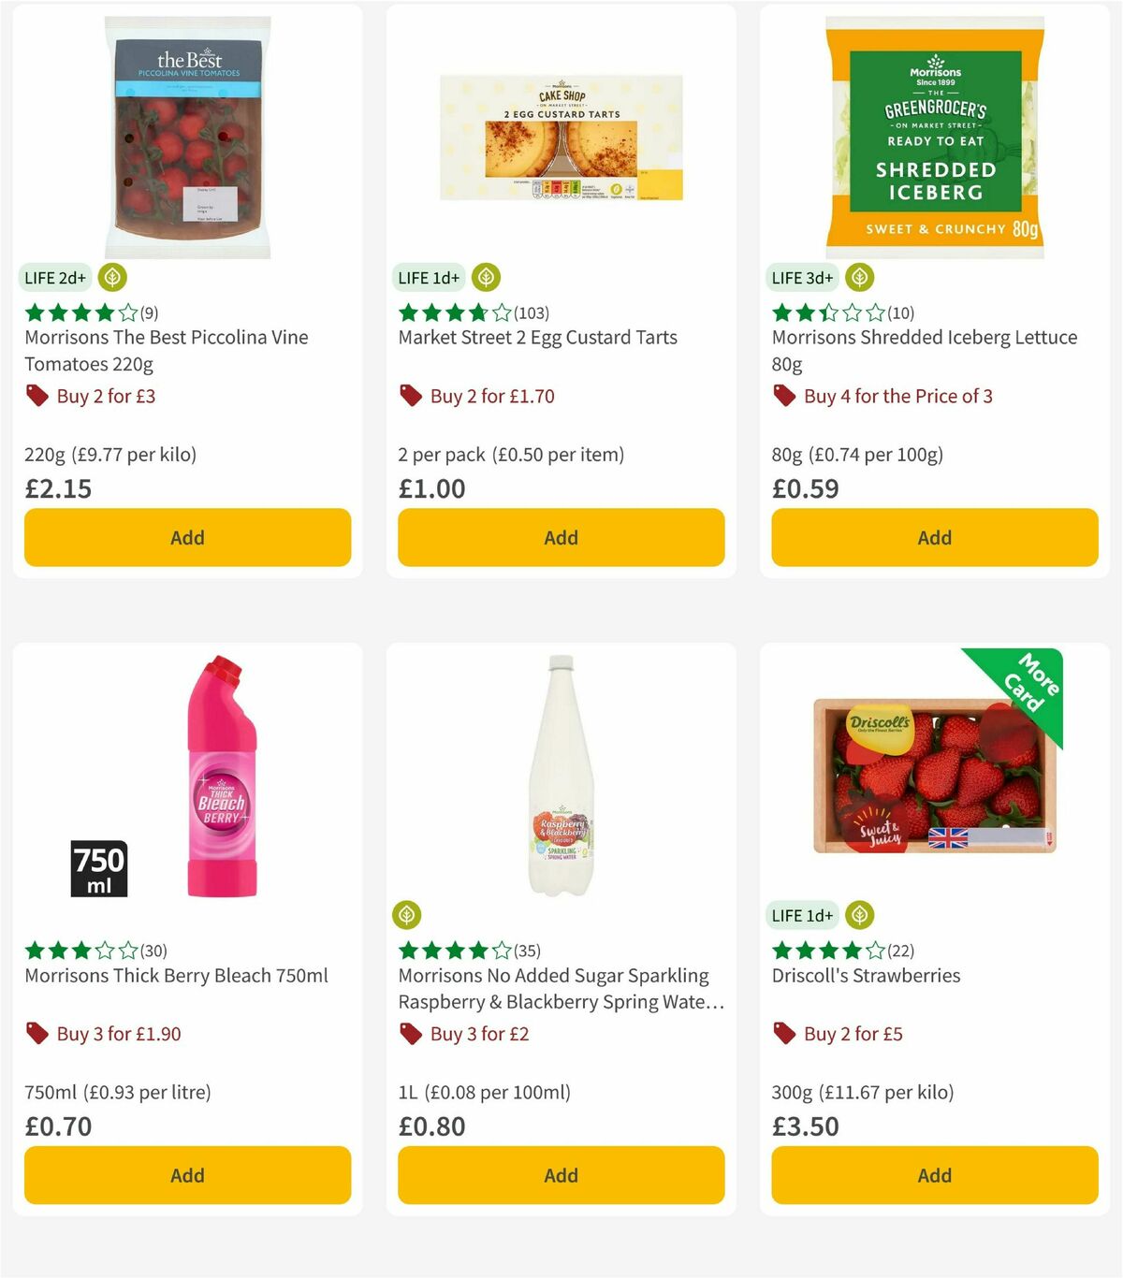Viewport: 1123px width, 1278px height.
Task: Click the leaf icon on the sparkling water product
Action: tap(409, 915)
